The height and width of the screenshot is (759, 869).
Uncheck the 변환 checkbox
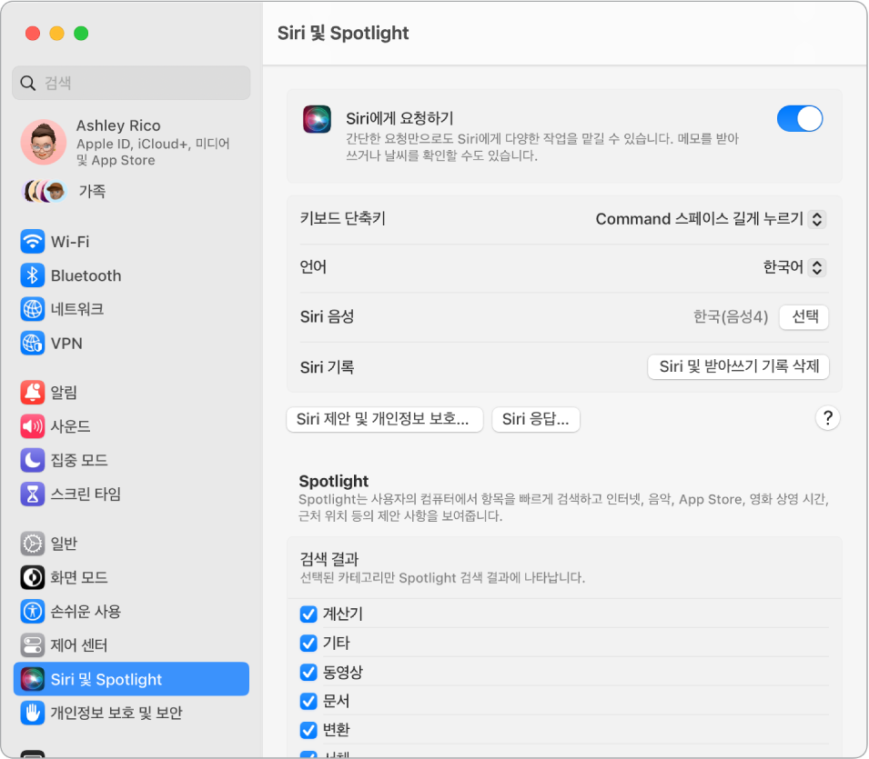click(308, 730)
